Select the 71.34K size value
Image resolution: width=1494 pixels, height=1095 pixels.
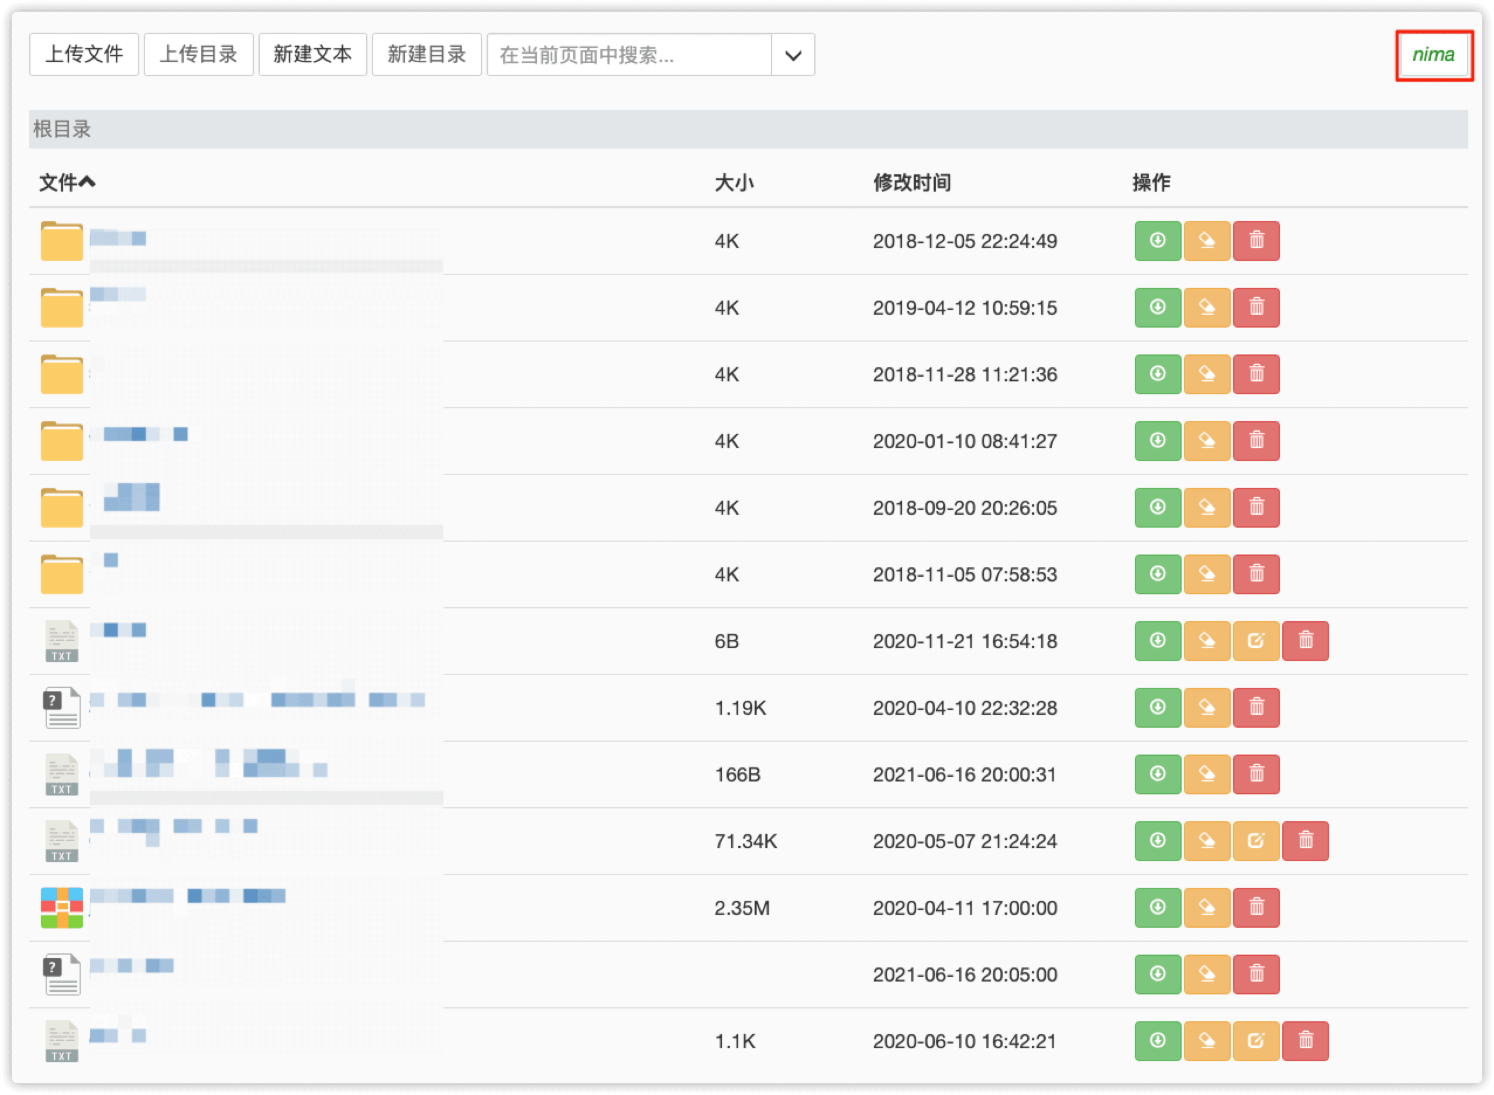[x=745, y=841]
